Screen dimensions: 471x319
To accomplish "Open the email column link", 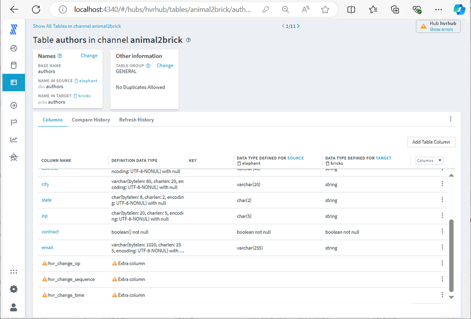I will 47,248.
